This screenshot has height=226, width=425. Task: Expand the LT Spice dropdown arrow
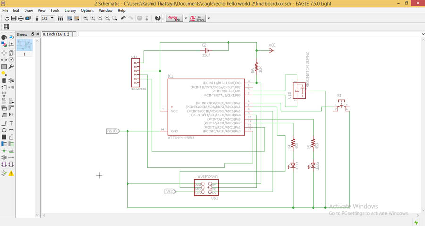(x=209, y=18)
